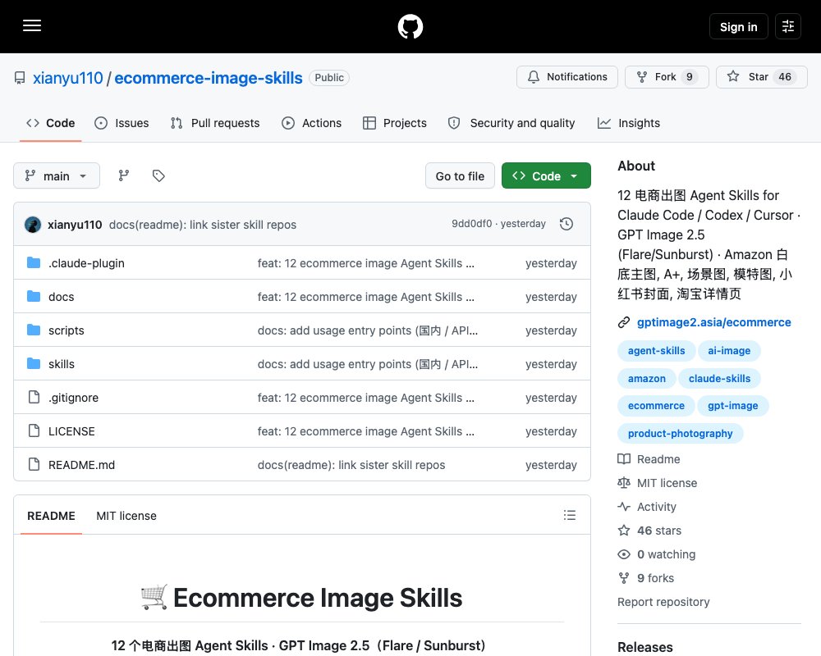The height and width of the screenshot is (656, 821).
Task: Select the amazon topic tag
Action: [x=647, y=378]
